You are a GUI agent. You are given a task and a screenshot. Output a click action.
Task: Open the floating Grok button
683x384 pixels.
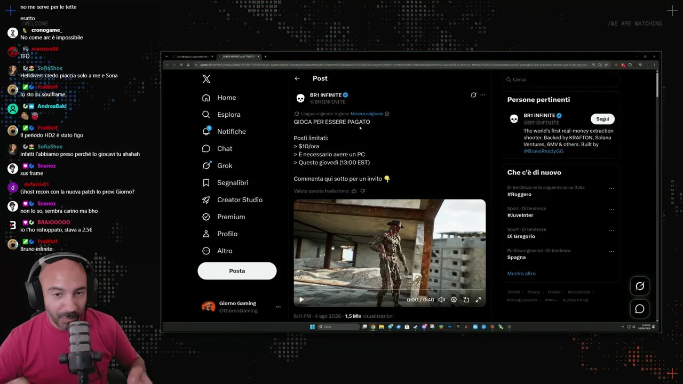[640, 286]
